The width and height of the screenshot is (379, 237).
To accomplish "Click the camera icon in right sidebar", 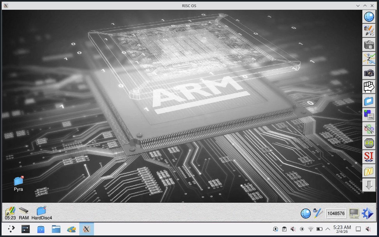I will click(369, 73).
